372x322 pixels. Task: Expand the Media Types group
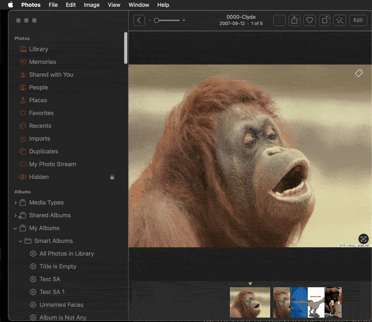pyautogui.click(x=16, y=203)
